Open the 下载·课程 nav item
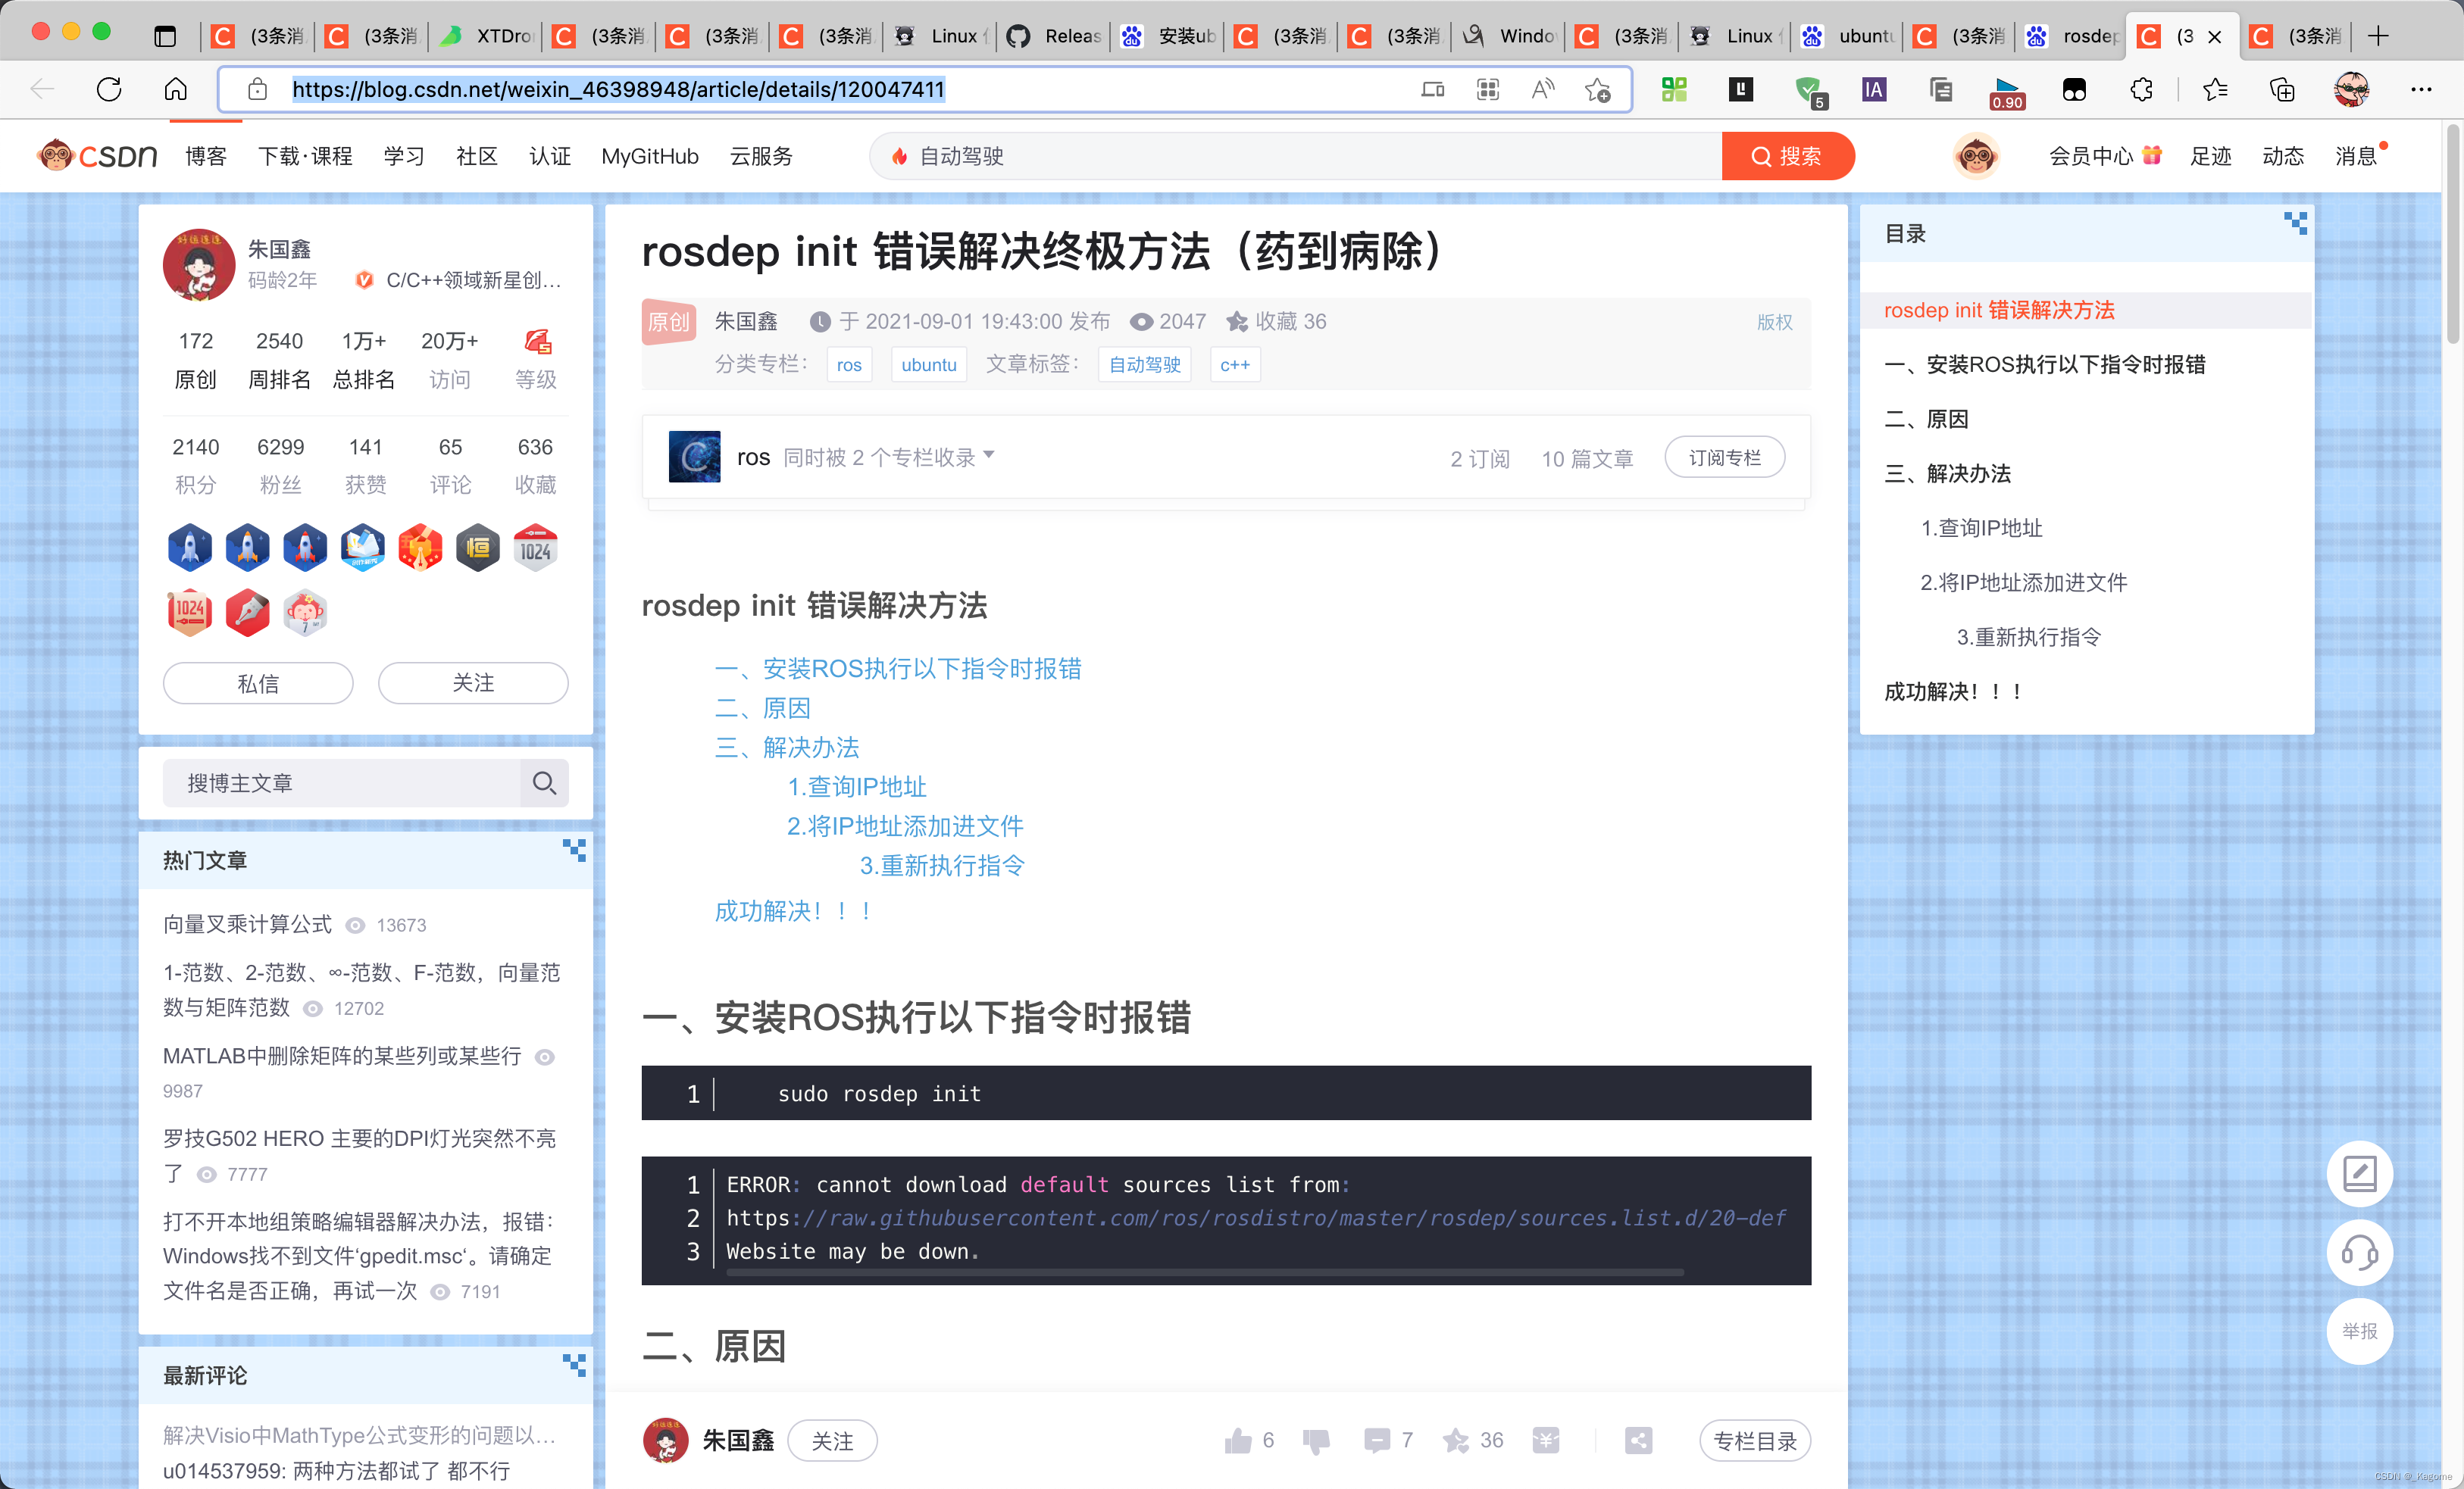The width and height of the screenshot is (2464, 1489). tap(305, 156)
